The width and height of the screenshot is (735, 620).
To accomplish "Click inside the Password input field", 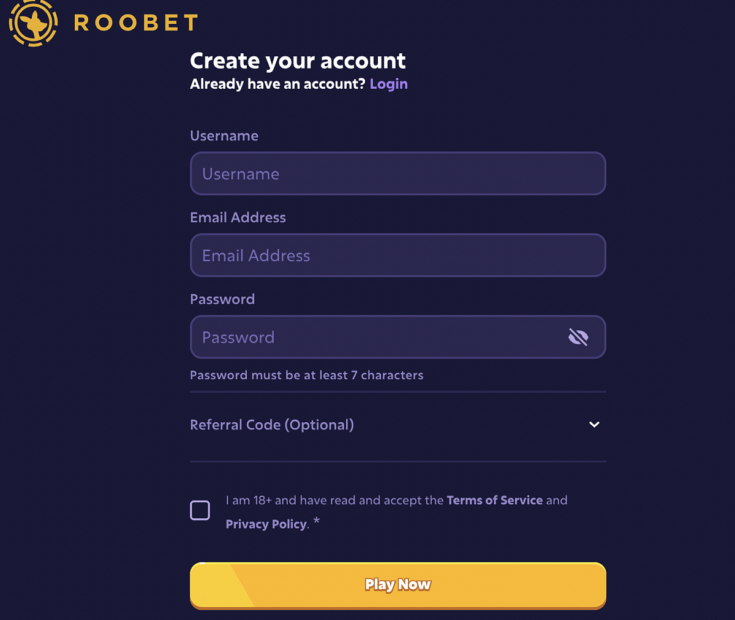I will click(x=374, y=337).
